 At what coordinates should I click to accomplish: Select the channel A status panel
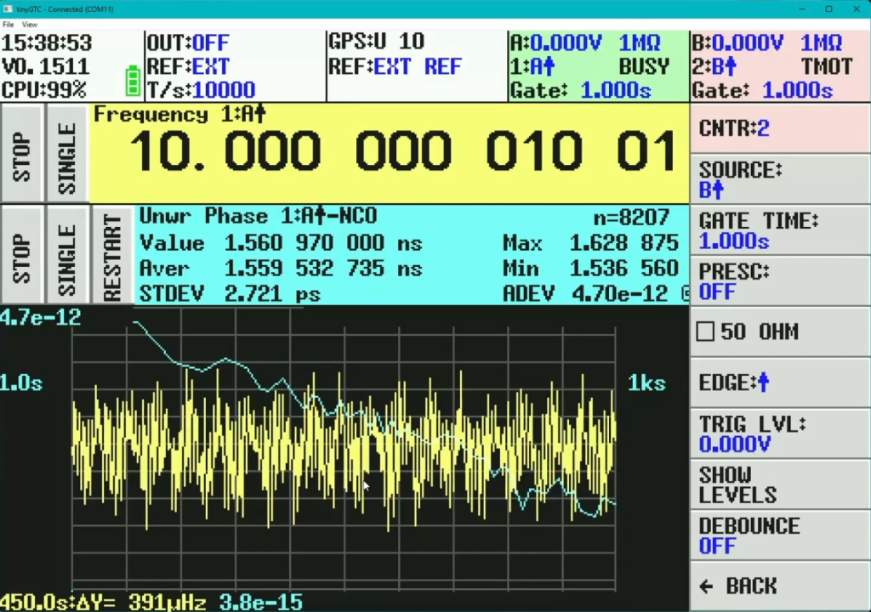[x=597, y=66]
